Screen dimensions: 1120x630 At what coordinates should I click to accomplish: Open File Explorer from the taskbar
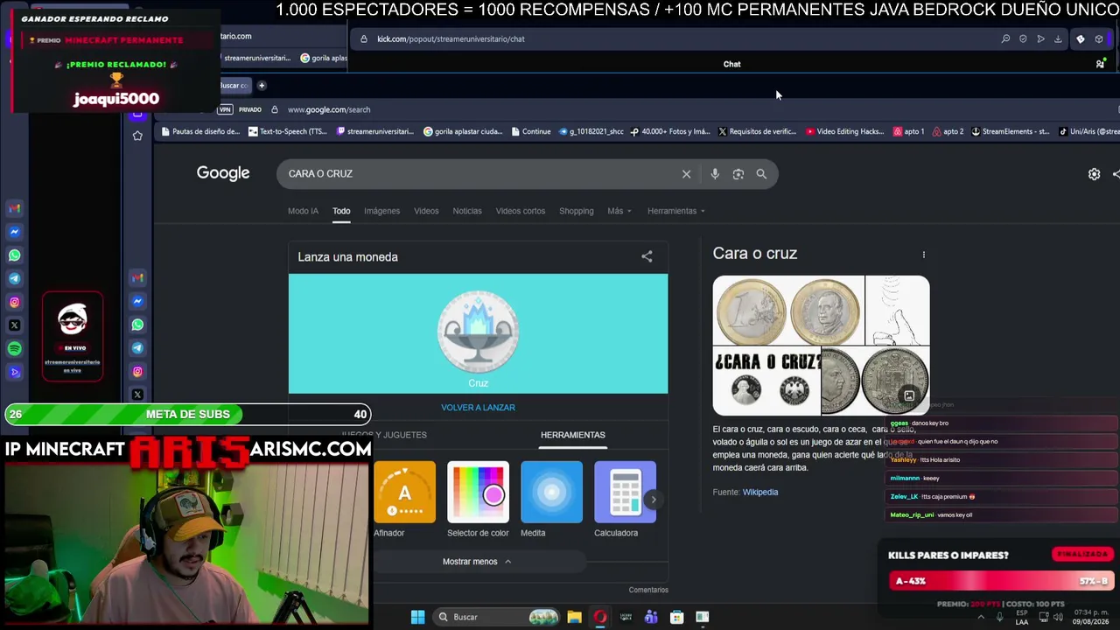(x=574, y=617)
